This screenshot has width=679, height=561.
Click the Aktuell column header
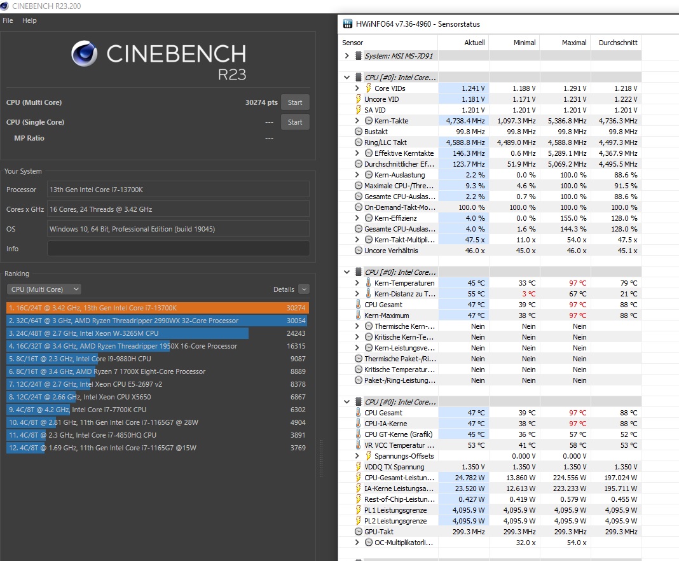click(x=463, y=43)
